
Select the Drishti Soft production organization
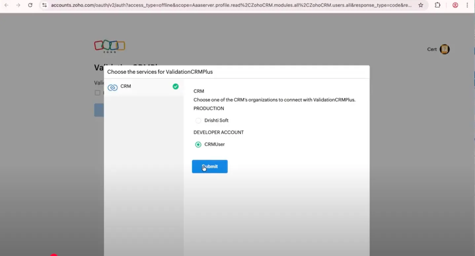pyautogui.click(x=198, y=120)
